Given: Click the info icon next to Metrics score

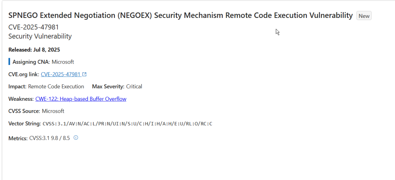Looking at the screenshot, I should (x=76, y=138).
